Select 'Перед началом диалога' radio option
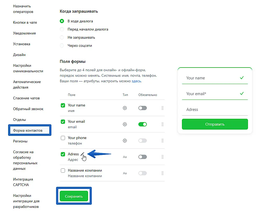The width and height of the screenshot is (259, 211). (62, 29)
